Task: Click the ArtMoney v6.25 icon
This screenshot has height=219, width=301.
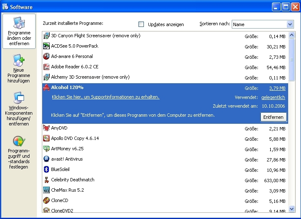Action: [x=46, y=149]
